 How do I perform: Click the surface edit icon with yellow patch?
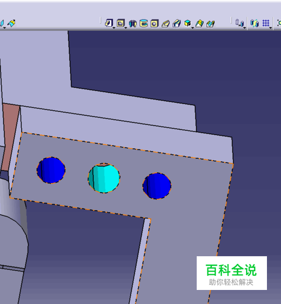11,24
